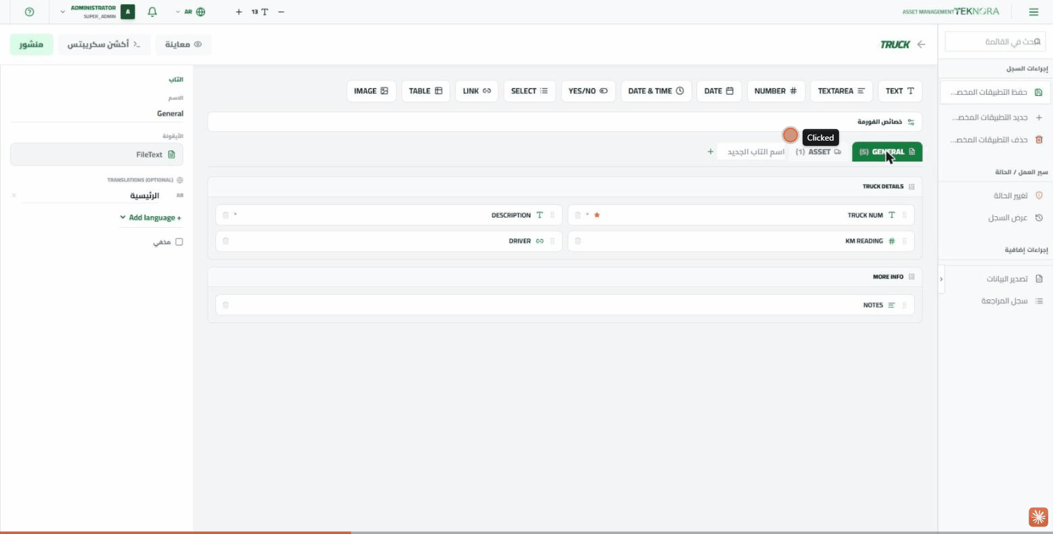Add YES/NO toggle field type
The width and height of the screenshot is (1053, 534).
click(588, 91)
